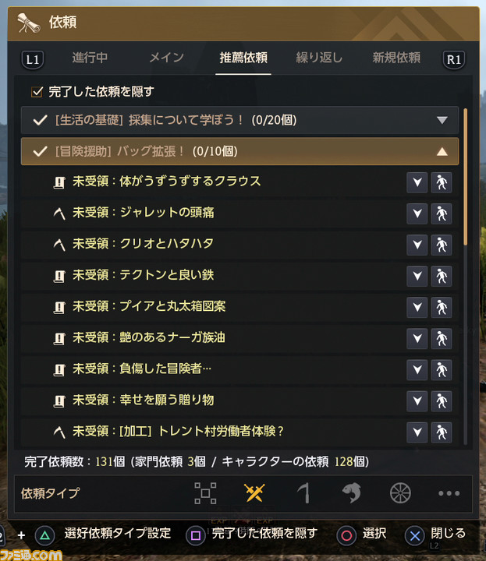Open the three-dots more quest types icon
The width and height of the screenshot is (486, 561).
point(449,493)
